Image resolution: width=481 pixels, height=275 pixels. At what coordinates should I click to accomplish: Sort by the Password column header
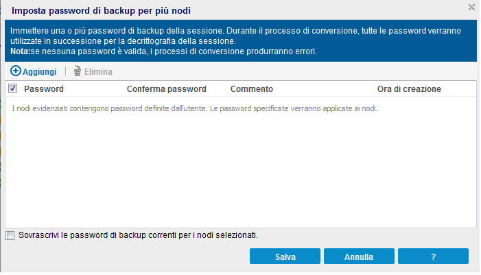point(44,89)
